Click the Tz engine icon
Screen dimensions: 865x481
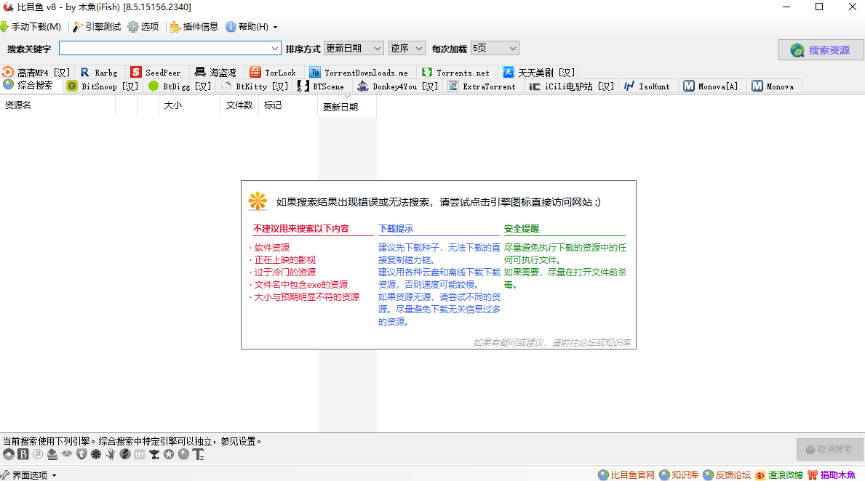(199, 454)
